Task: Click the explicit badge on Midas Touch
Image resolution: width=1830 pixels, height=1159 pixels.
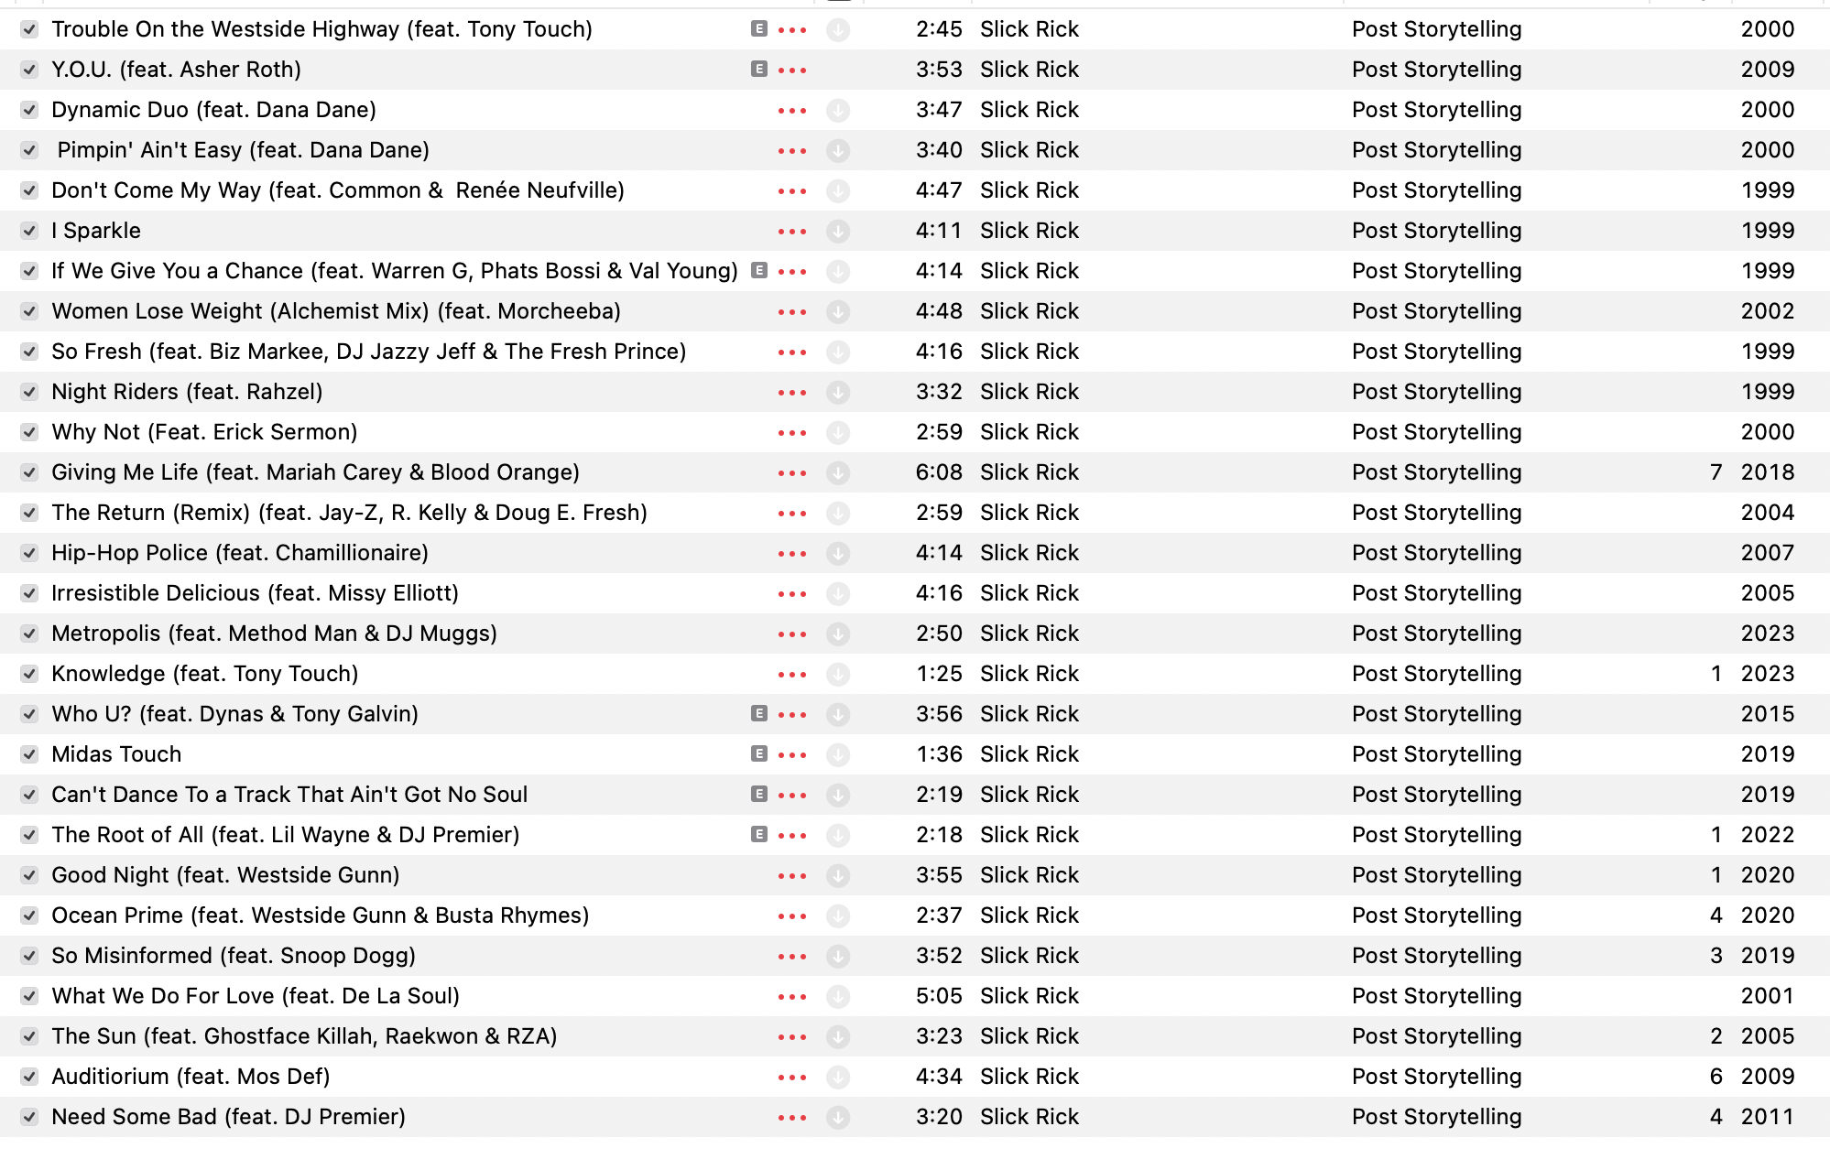Action: [x=759, y=753]
